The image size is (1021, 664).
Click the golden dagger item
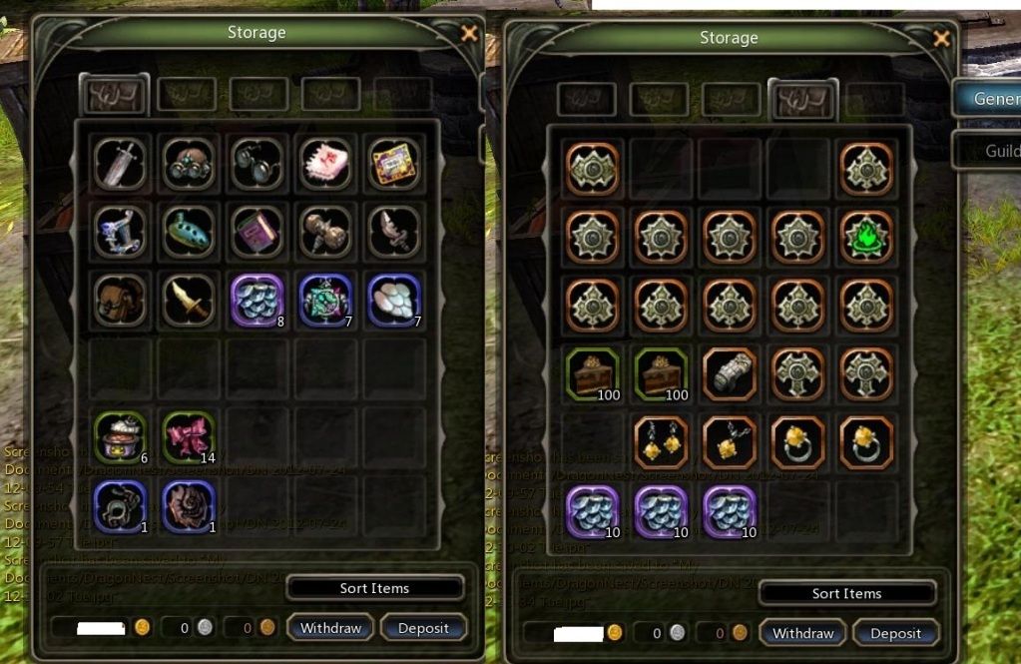(x=189, y=300)
